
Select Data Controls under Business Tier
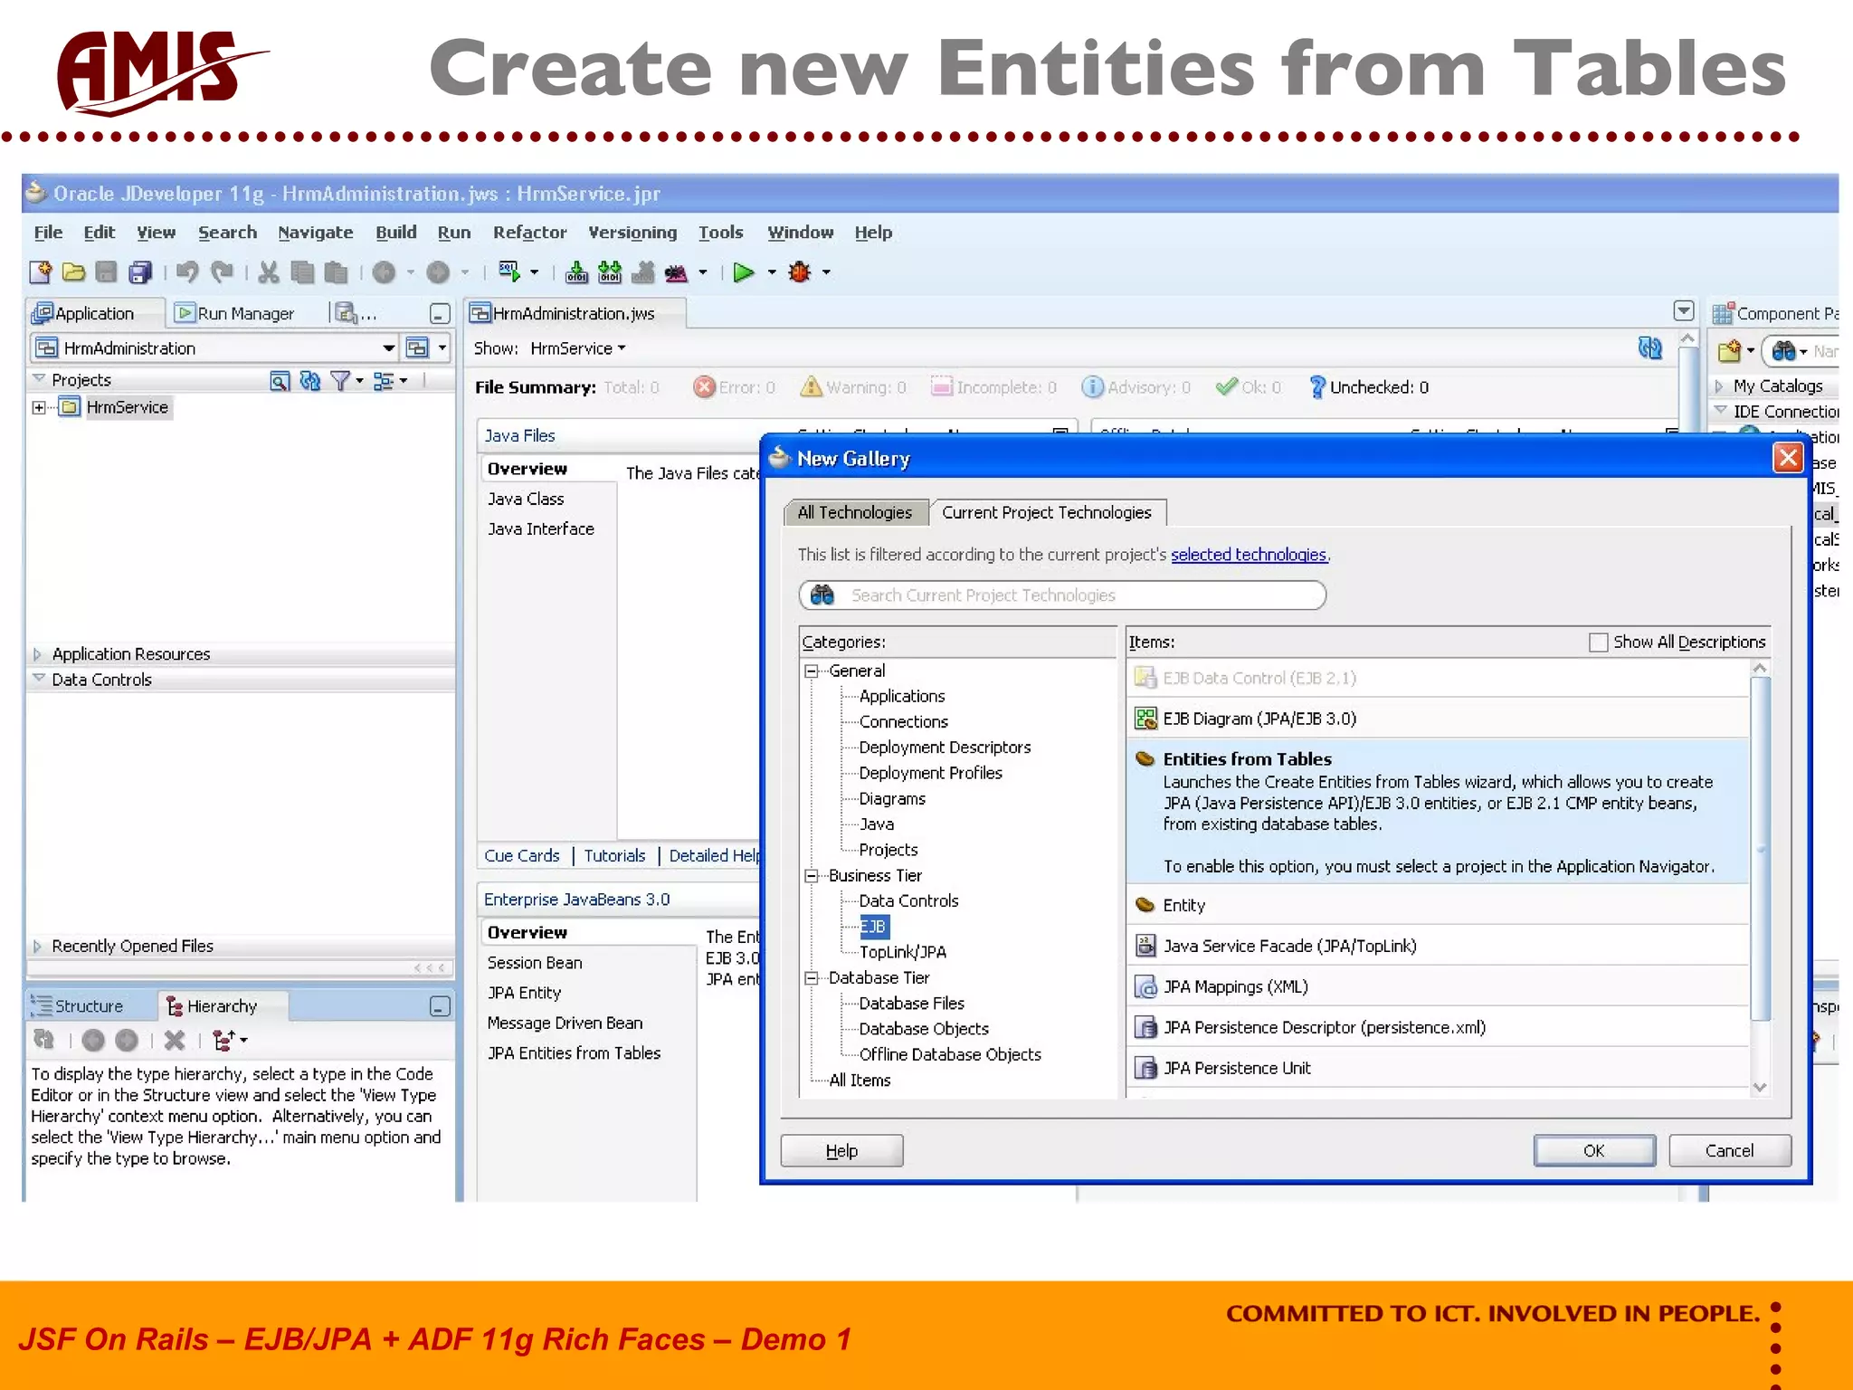pos(908,900)
